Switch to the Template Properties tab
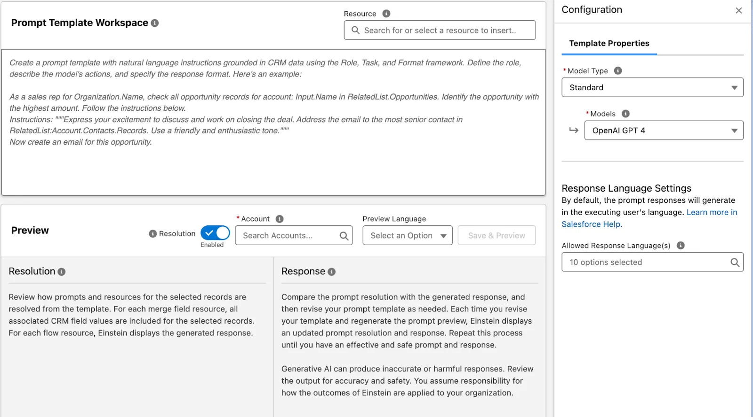 click(x=609, y=43)
